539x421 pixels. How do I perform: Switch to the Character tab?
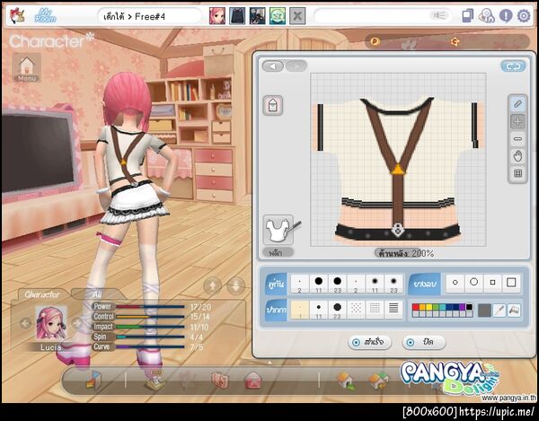(x=41, y=294)
